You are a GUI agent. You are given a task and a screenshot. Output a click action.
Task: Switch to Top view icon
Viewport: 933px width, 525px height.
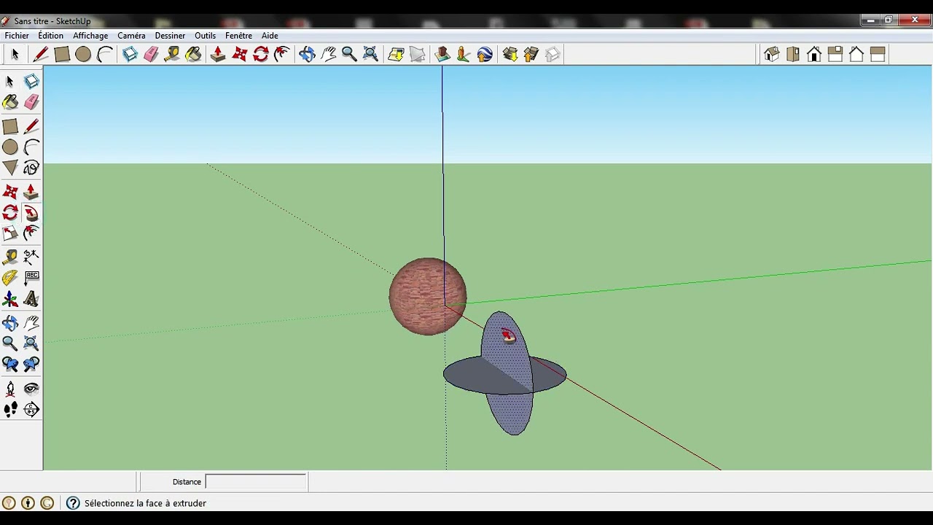coord(793,54)
